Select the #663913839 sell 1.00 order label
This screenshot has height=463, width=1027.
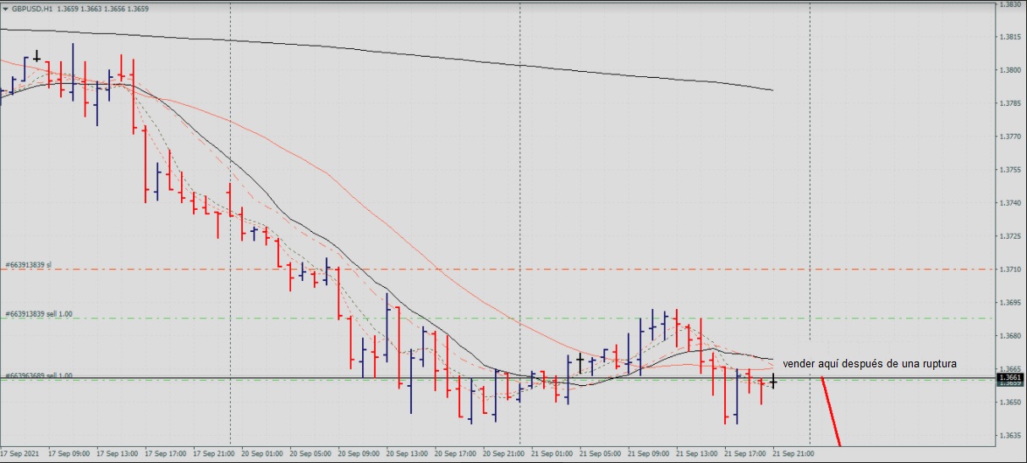pyautogui.click(x=38, y=314)
